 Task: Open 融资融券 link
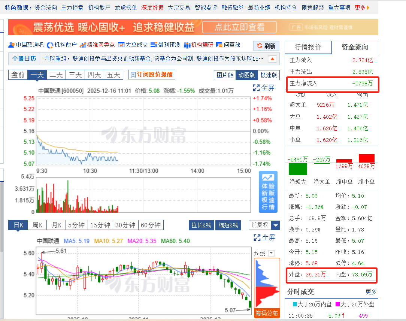point(233,8)
